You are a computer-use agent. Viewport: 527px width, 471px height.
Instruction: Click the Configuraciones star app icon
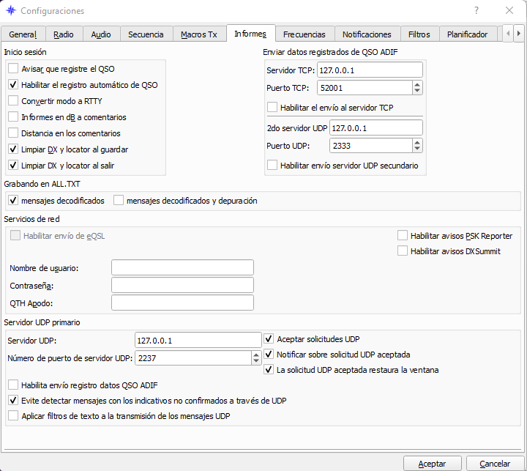[x=11, y=10]
